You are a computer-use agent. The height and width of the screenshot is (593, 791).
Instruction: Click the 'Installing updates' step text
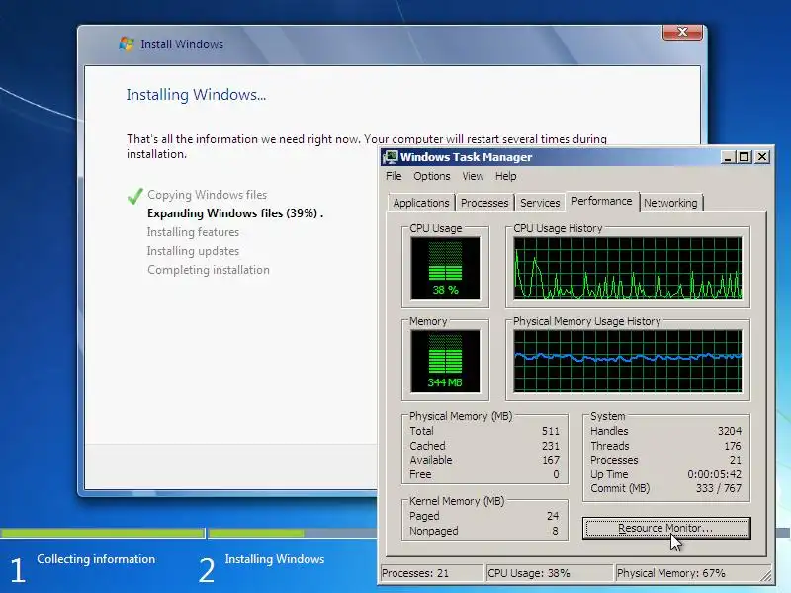click(193, 251)
